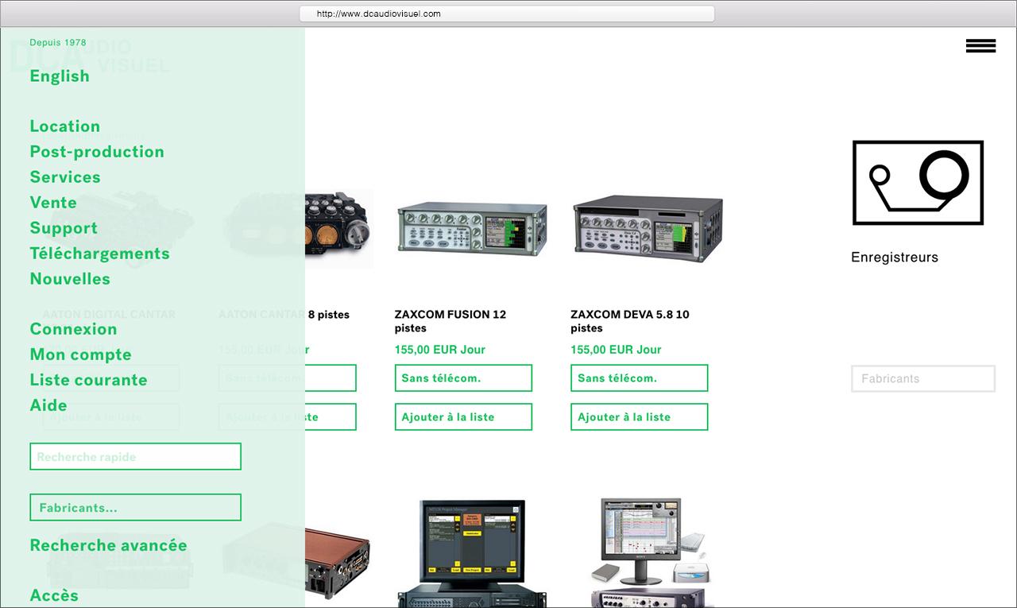Open the Zaxcom Deva 5.8 product image
This screenshot has width=1017, height=608.
point(648,228)
